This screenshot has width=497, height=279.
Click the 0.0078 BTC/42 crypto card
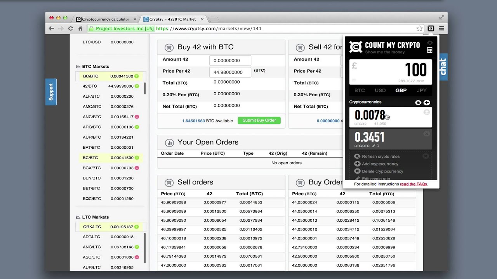click(x=391, y=117)
